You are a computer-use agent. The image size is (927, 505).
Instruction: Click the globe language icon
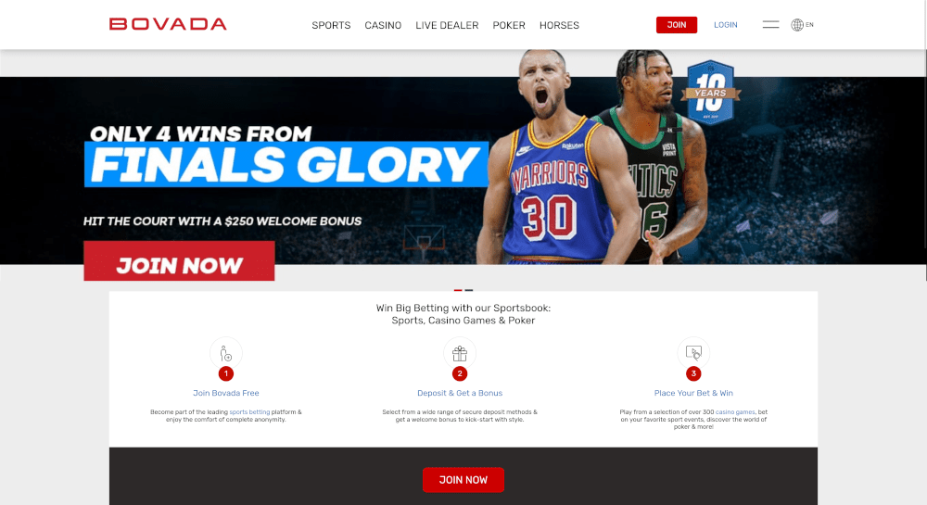(x=797, y=25)
